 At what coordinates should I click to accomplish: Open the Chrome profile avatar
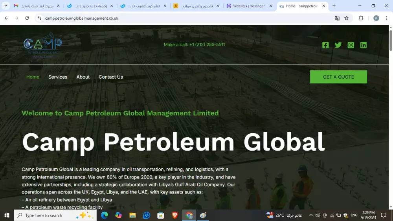pos(376,18)
